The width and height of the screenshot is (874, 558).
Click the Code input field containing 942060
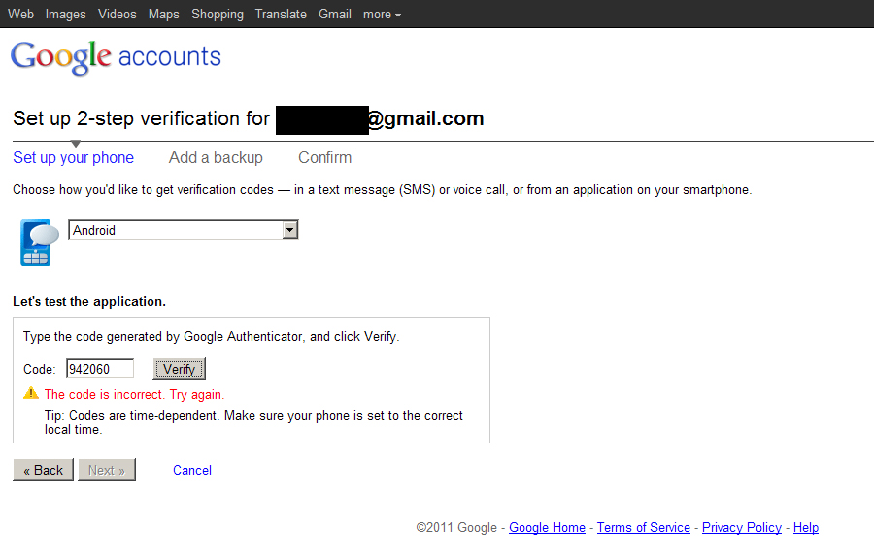(x=100, y=369)
